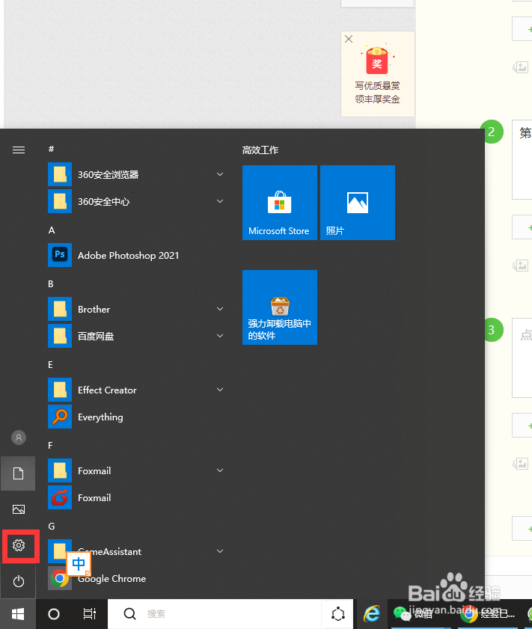The height and width of the screenshot is (629, 532).
Task: Click the step 2 text box starting with 第
Action: [522, 159]
